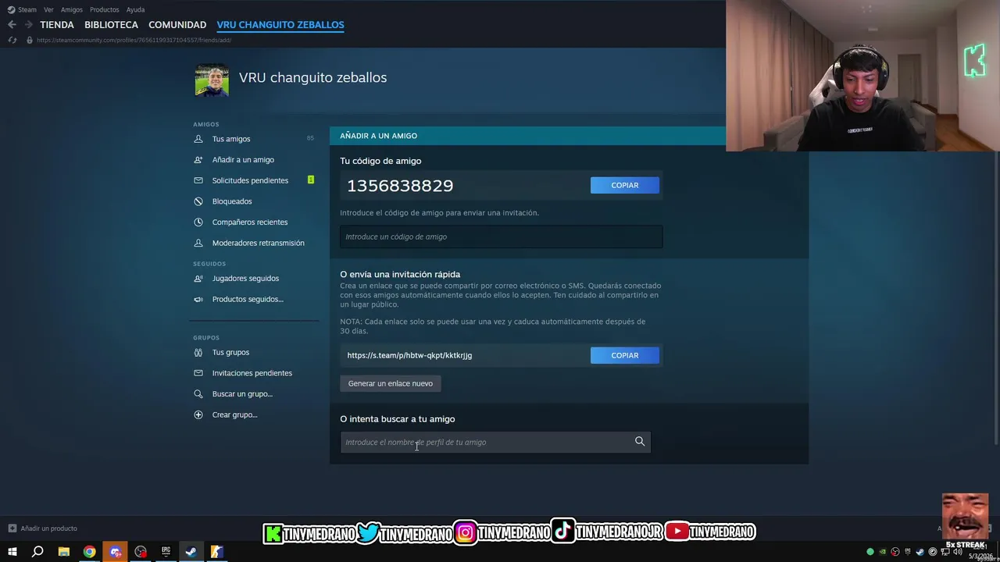Screen dimensions: 1000x562
Task: Click the invite link https://s.team/p/hbtw-qkpt/kktkrjjg
Action: click(x=409, y=355)
